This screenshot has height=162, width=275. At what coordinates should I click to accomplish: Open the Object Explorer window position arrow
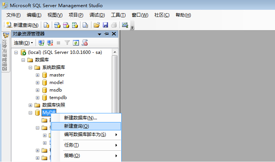point(99,34)
